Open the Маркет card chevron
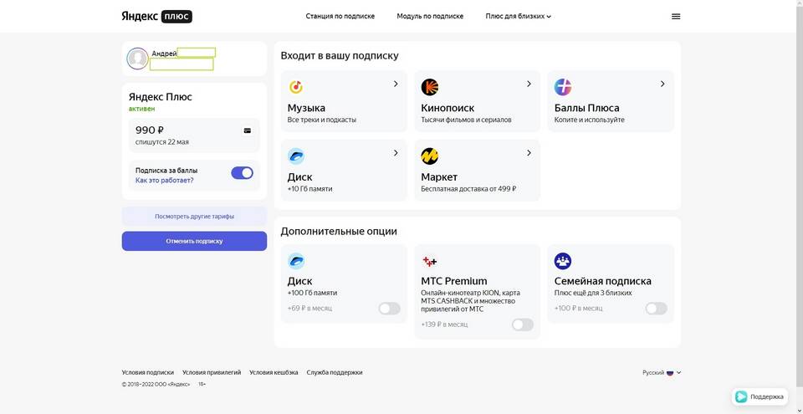This screenshot has height=414, width=803. 529,153
